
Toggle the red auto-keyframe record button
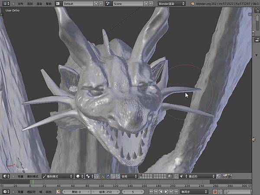[214, 192]
